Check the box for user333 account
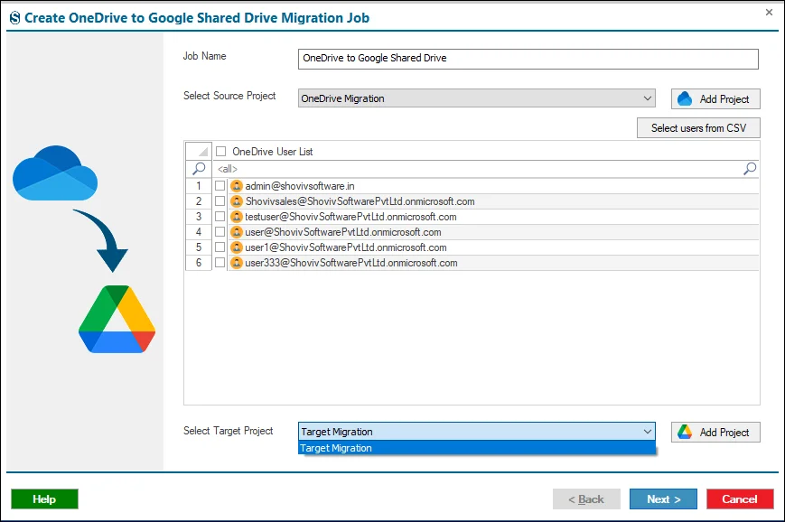Image resolution: width=785 pixels, height=522 pixels. click(220, 262)
